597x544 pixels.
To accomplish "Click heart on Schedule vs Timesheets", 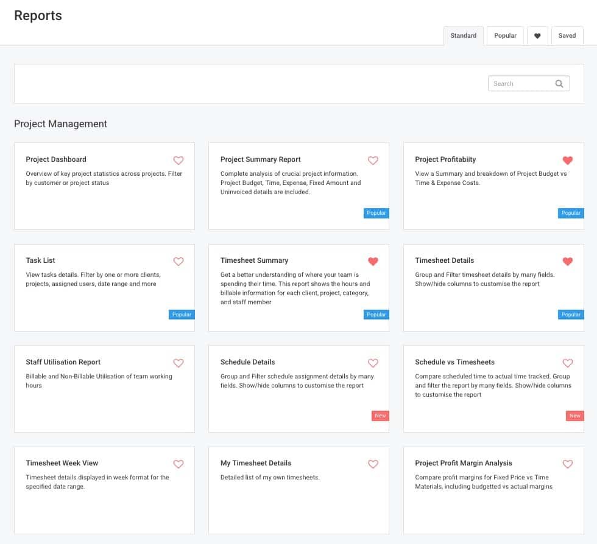I will [568, 363].
